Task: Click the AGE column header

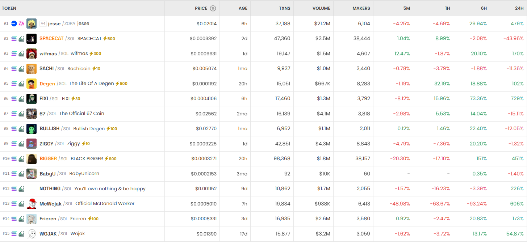Action: (x=243, y=8)
